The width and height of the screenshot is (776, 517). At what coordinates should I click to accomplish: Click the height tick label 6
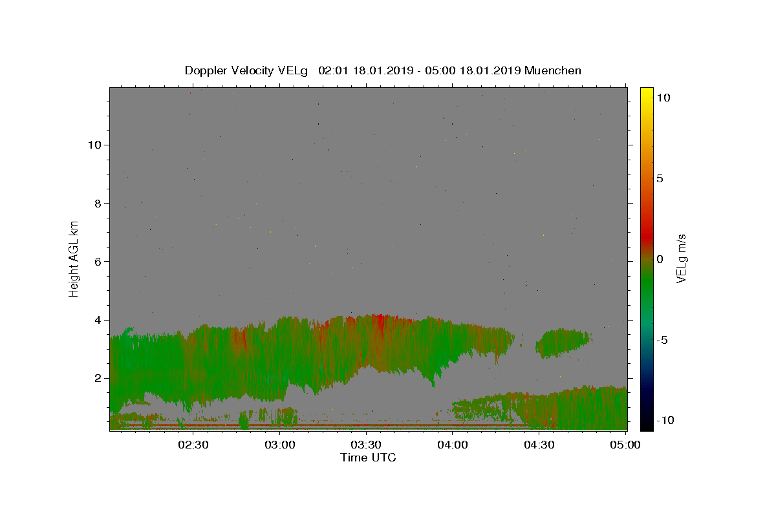click(x=98, y=261)
